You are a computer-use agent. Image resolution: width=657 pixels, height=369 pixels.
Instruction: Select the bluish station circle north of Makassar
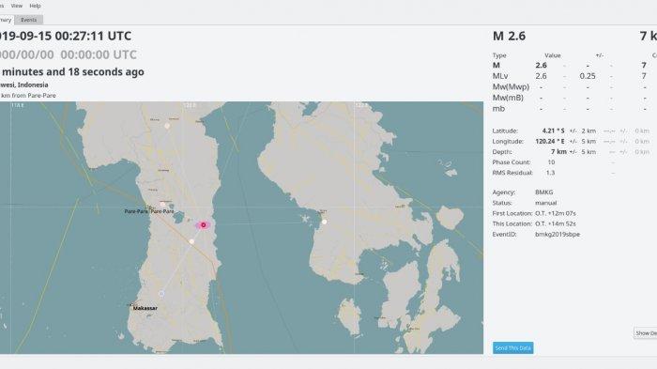(161, 294)
